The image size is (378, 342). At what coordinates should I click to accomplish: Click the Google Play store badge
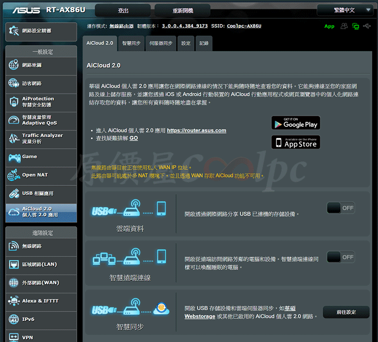296,124
